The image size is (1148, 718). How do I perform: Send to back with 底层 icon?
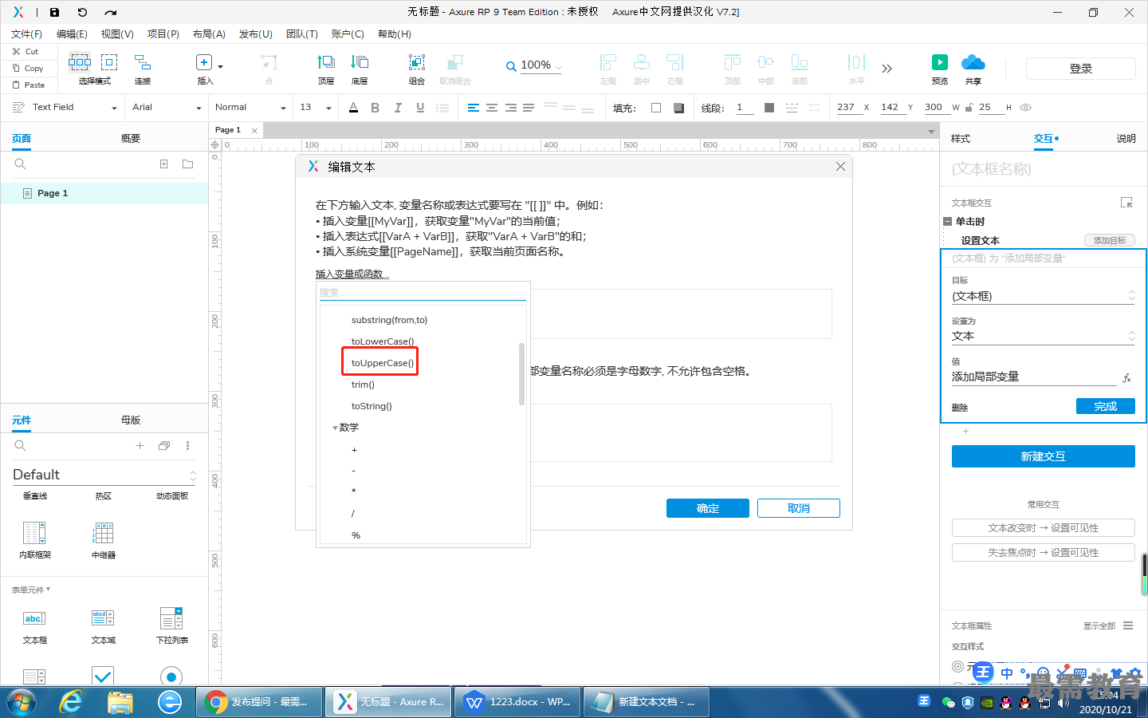click(x=360, y=62)
